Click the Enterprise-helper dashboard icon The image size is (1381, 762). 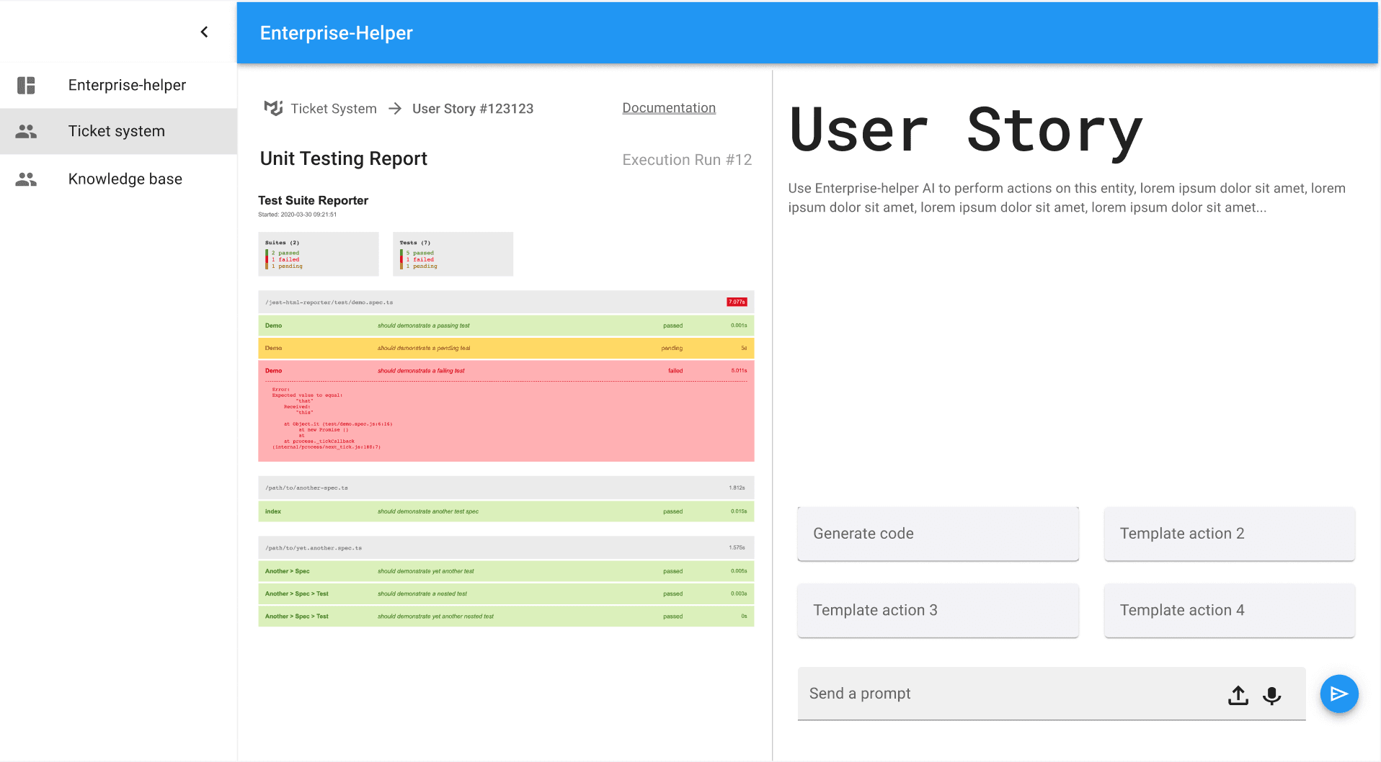click(26, 85)
